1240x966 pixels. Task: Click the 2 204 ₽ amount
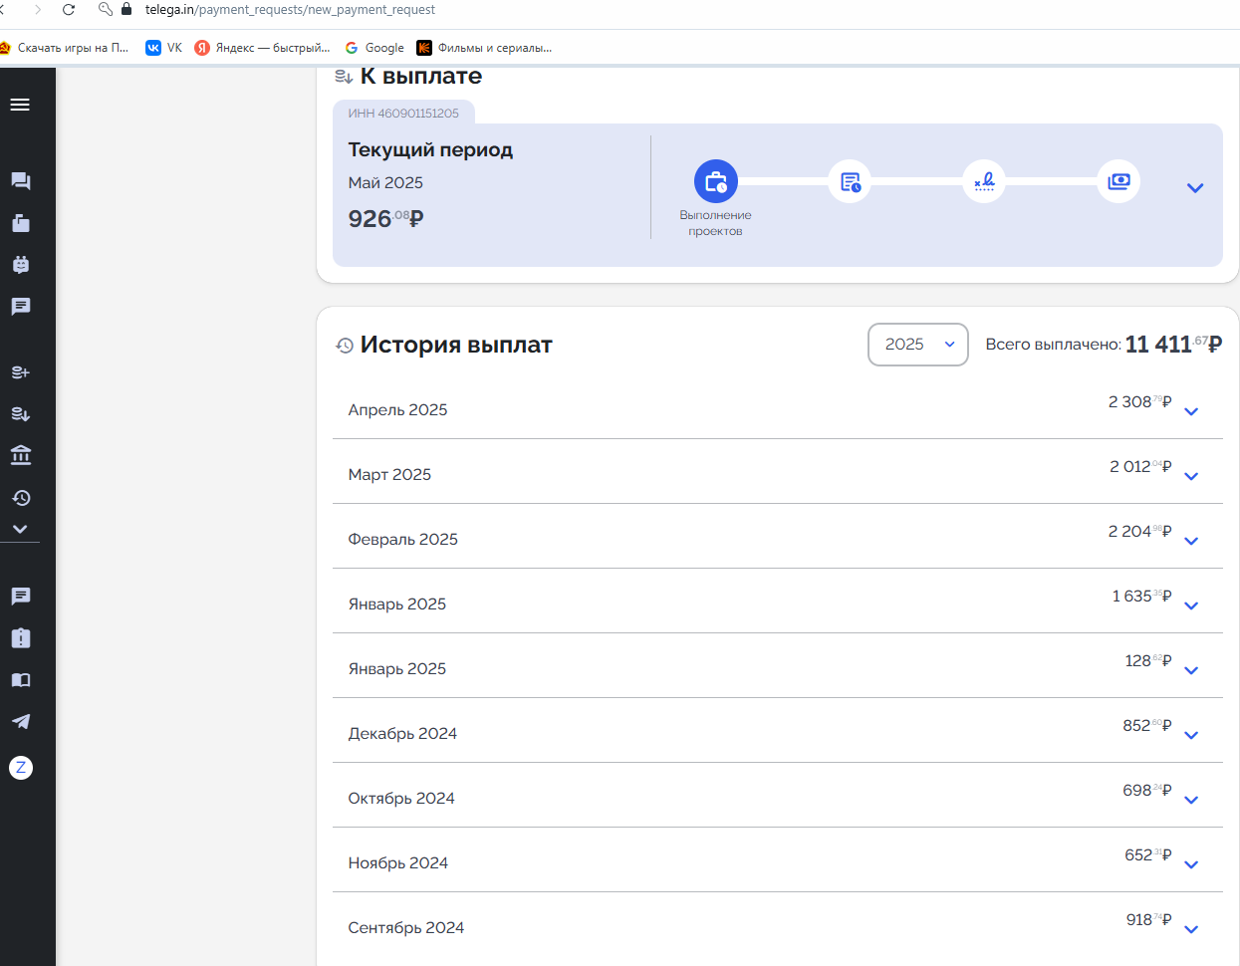[x=1139, y=532]
